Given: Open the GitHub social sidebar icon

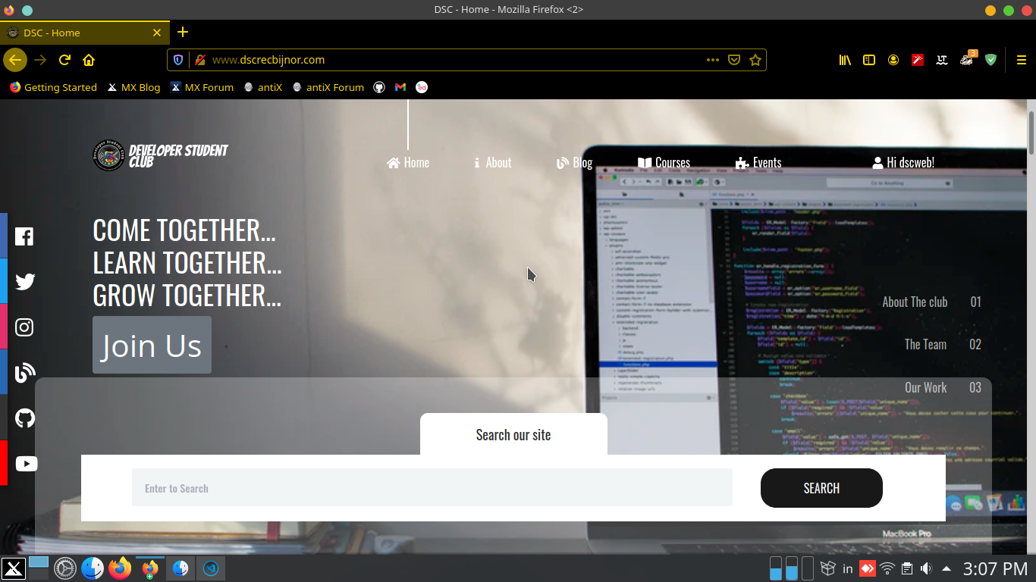Looking at the screenshot, I should coord(24,418).
